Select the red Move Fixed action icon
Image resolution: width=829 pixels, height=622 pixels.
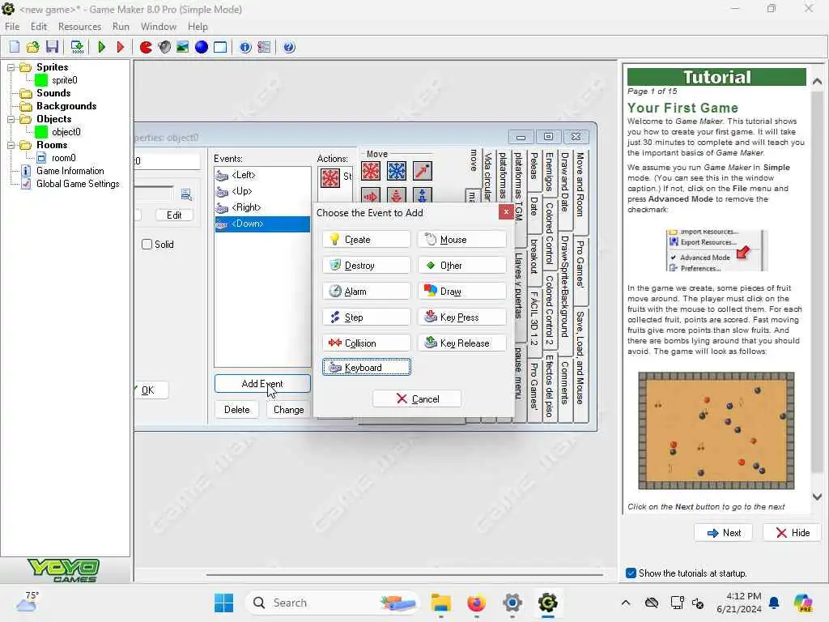click(x=371, y=171)
